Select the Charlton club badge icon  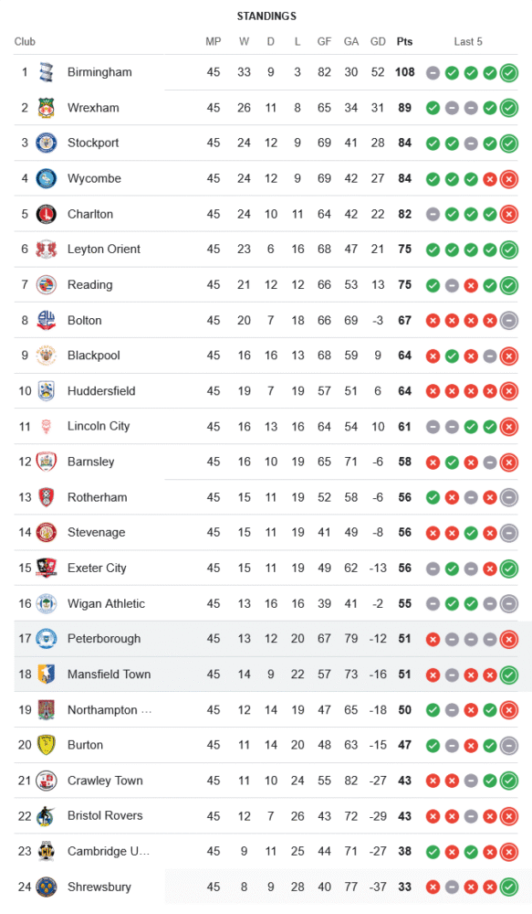[x=46, y=214]
